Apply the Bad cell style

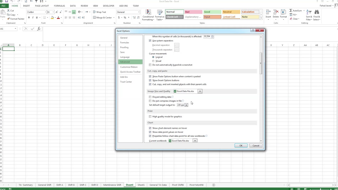click(x=193, y=12)
